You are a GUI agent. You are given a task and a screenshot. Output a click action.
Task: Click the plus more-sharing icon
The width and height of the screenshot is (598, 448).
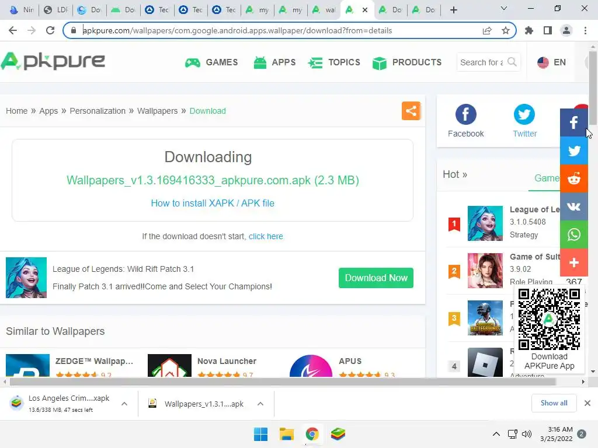click(x=573, y=262)
